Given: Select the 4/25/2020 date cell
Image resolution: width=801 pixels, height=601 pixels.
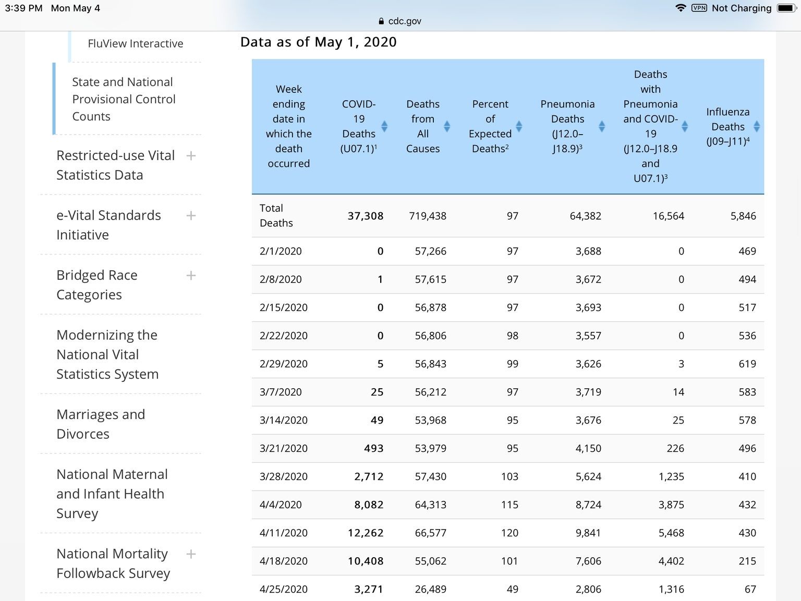Looking at the screenshot, I should coord(284,590).
